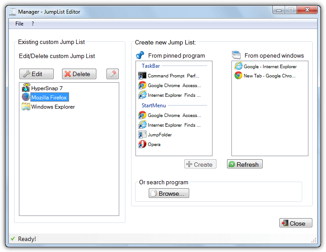Click the blue pushpin icon
This screenshot has height=252, width=326.
pos(140,55)
